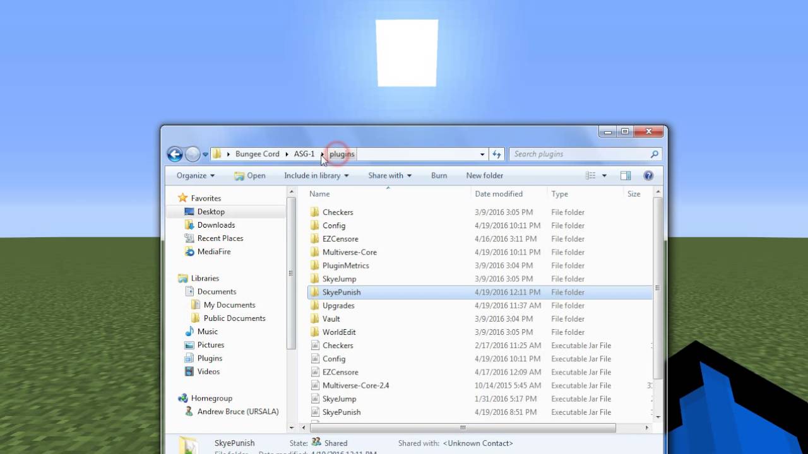The width and height of the screenshot is (808, 454).
Task: Select the Checkers jar file icon
Action: point(315,345)
